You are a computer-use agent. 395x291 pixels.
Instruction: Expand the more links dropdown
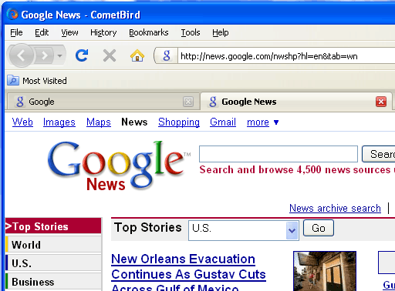[x=262, y=122]
